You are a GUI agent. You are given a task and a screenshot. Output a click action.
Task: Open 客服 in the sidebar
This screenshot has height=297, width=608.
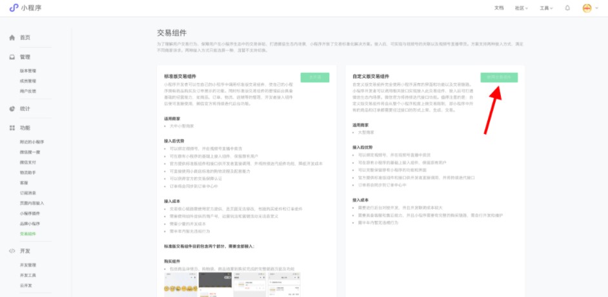tap(24, 183)
